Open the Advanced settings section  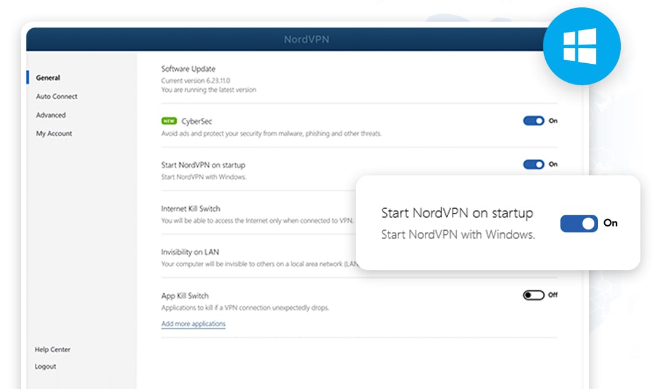click(51, 115)
